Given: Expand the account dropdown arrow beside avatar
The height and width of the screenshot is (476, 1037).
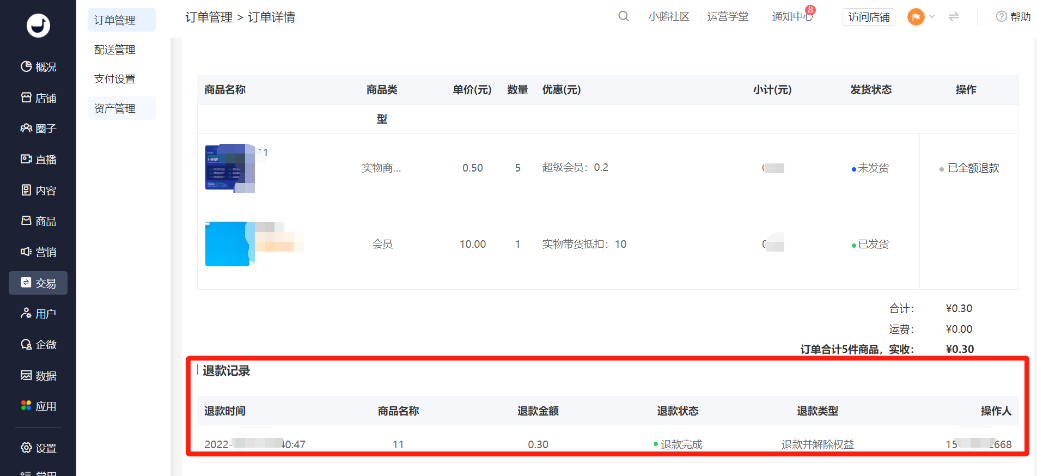Looking at the screenshot, I should pos(932,17).
